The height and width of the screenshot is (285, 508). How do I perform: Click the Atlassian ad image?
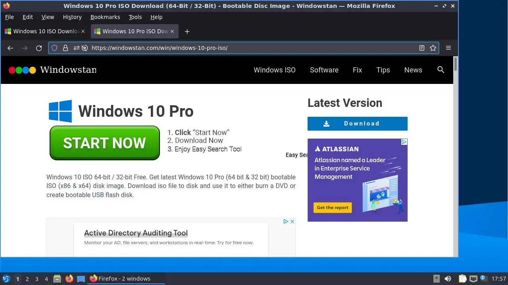pos(357,180)
